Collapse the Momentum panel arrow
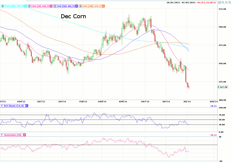This screenshot has height=163, width=232. point(2,135)
